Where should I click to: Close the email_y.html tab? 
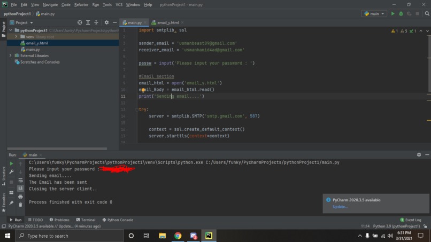(182, 22)
